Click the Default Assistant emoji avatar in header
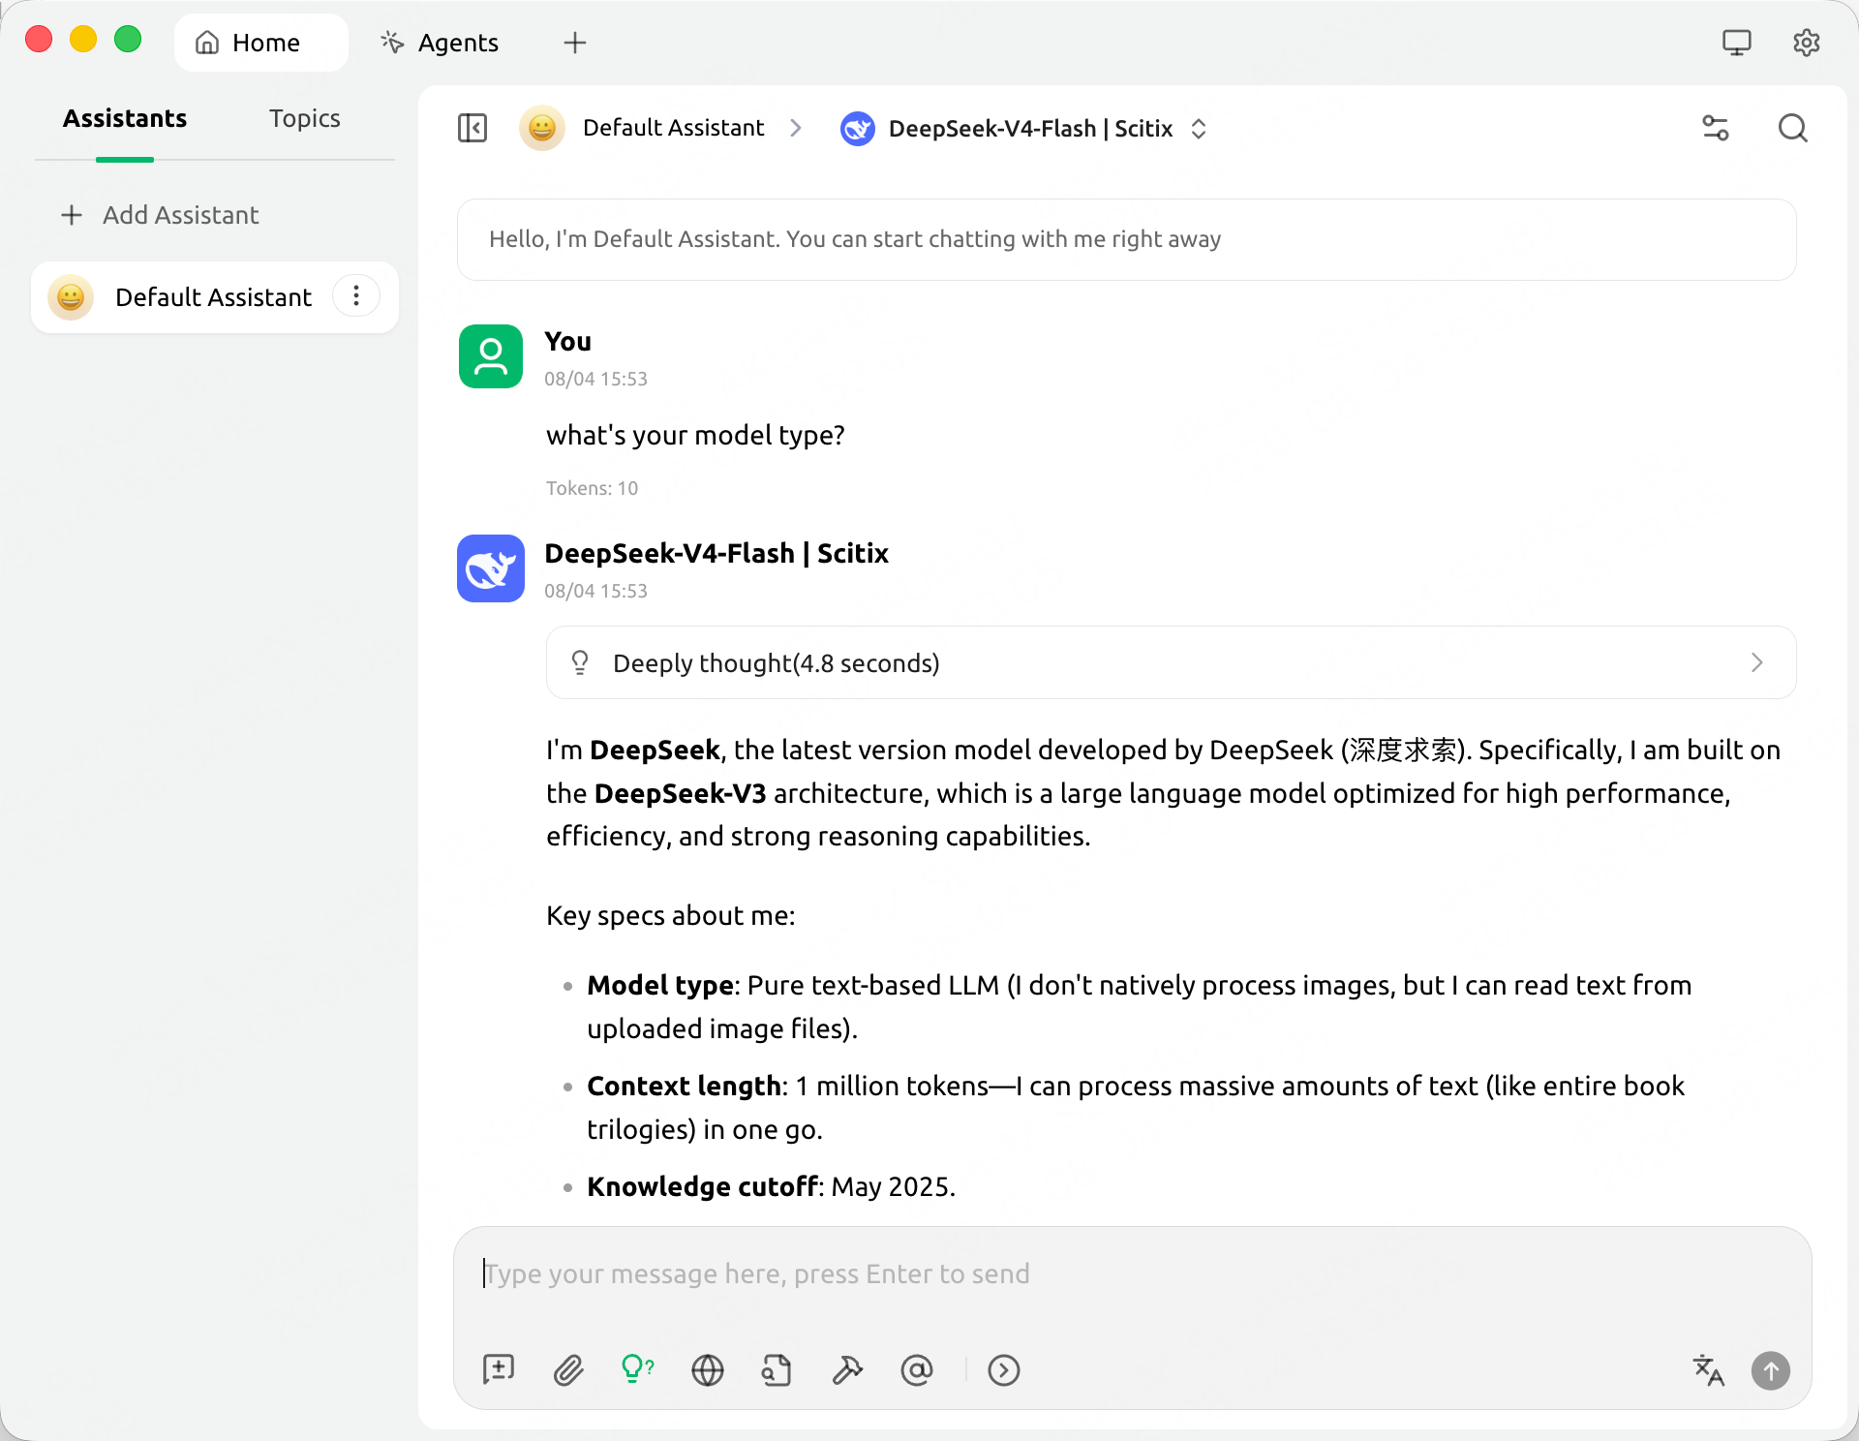This screenshot has height=1441, width=1859. point(542,128)
